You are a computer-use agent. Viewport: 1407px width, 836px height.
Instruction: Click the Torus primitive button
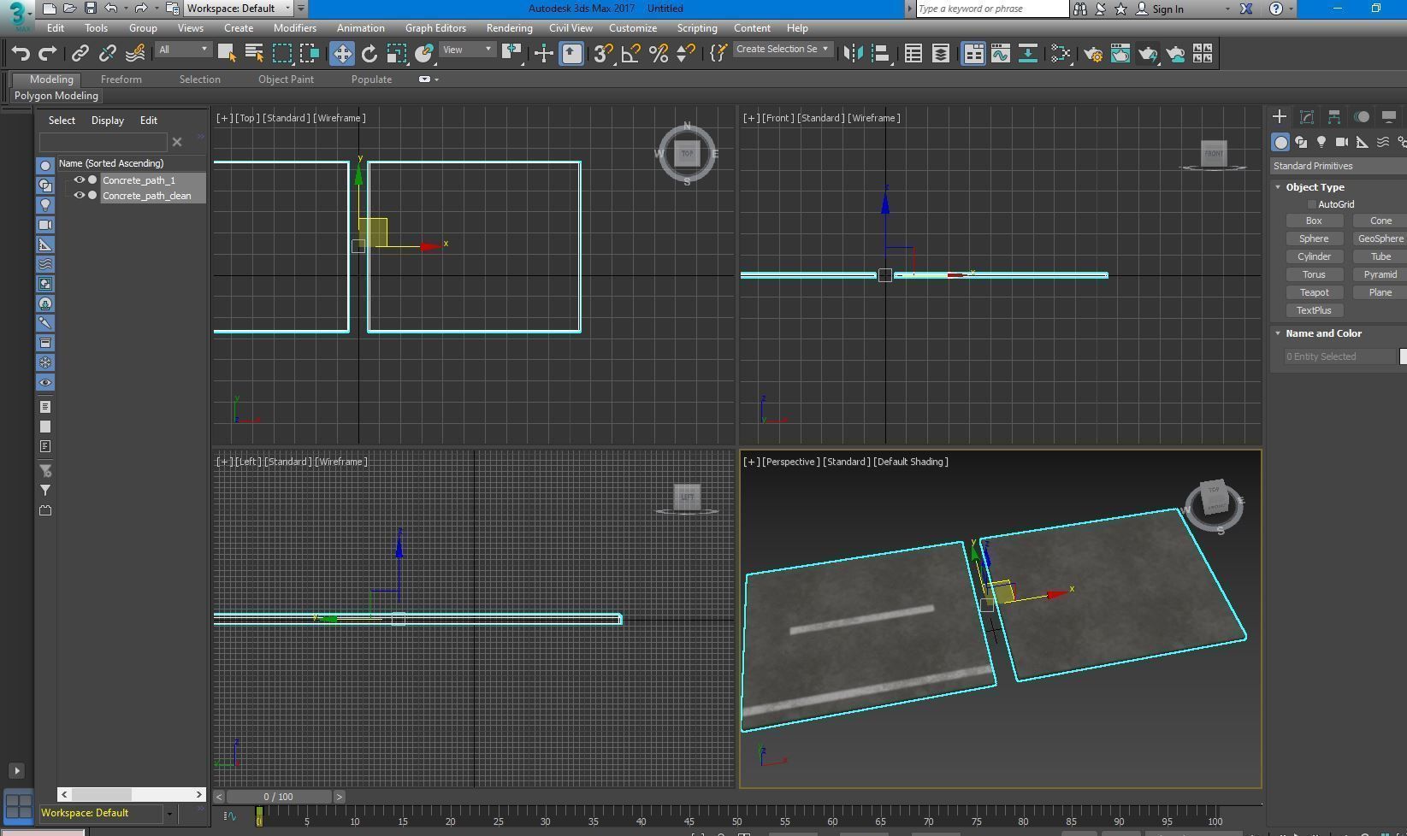pyautogui.click(x=1314, y=274)
